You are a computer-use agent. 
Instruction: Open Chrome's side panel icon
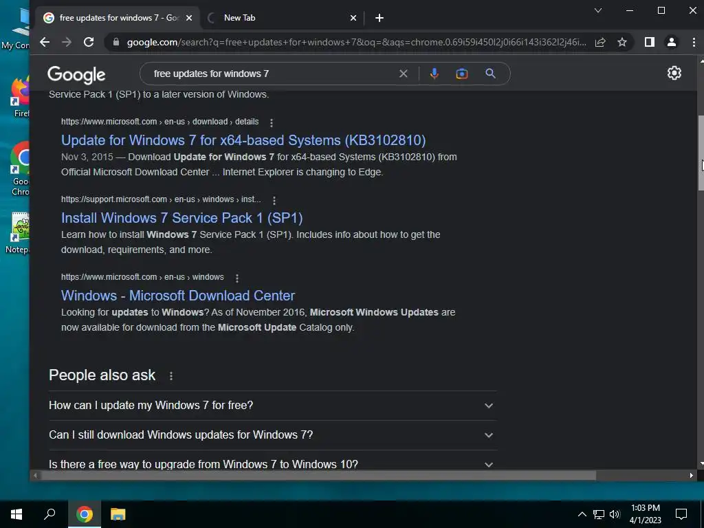[649, 42]
